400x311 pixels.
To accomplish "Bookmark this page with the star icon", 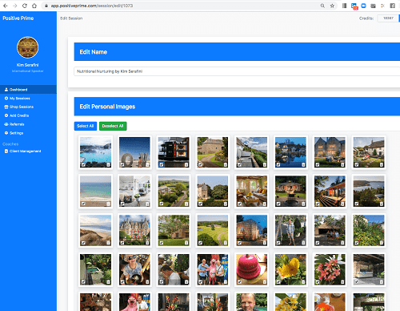I will click(x=332, y=6).
